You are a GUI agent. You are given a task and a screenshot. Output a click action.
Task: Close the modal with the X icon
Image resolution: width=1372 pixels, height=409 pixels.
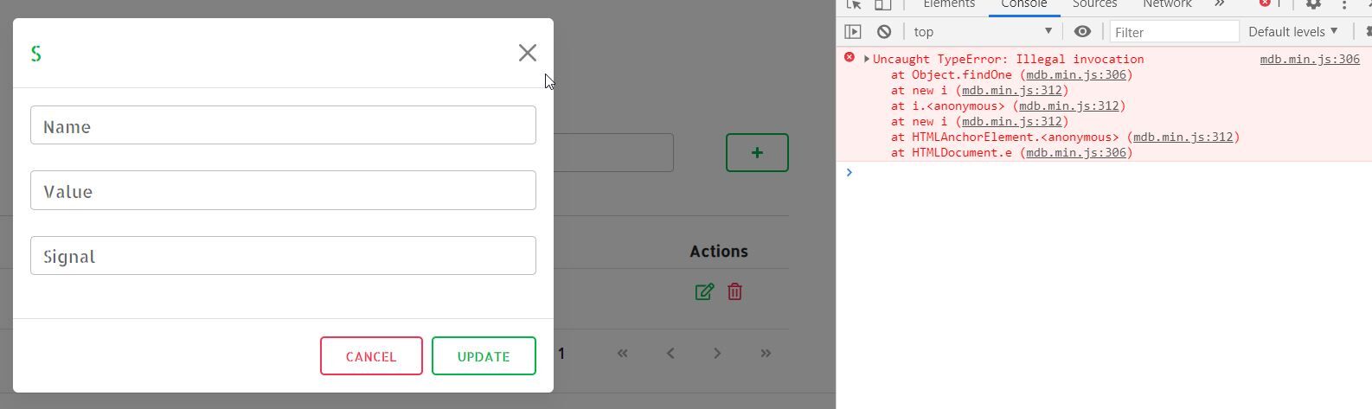[528, 53]
